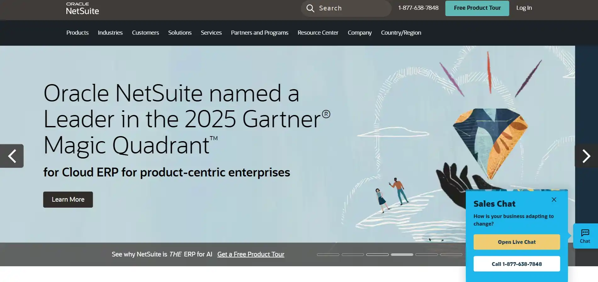Go to previous carousel slide arrow
This screenshot has height=282, width=598.
point(12,156)
